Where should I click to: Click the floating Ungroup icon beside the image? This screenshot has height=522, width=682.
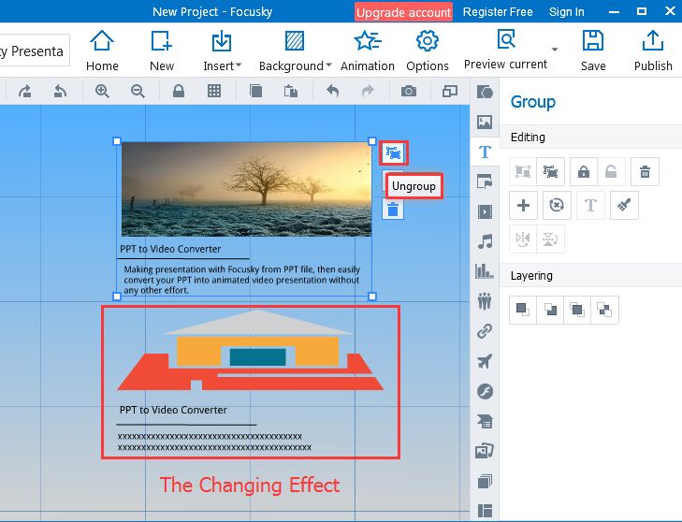click(393, 152)
